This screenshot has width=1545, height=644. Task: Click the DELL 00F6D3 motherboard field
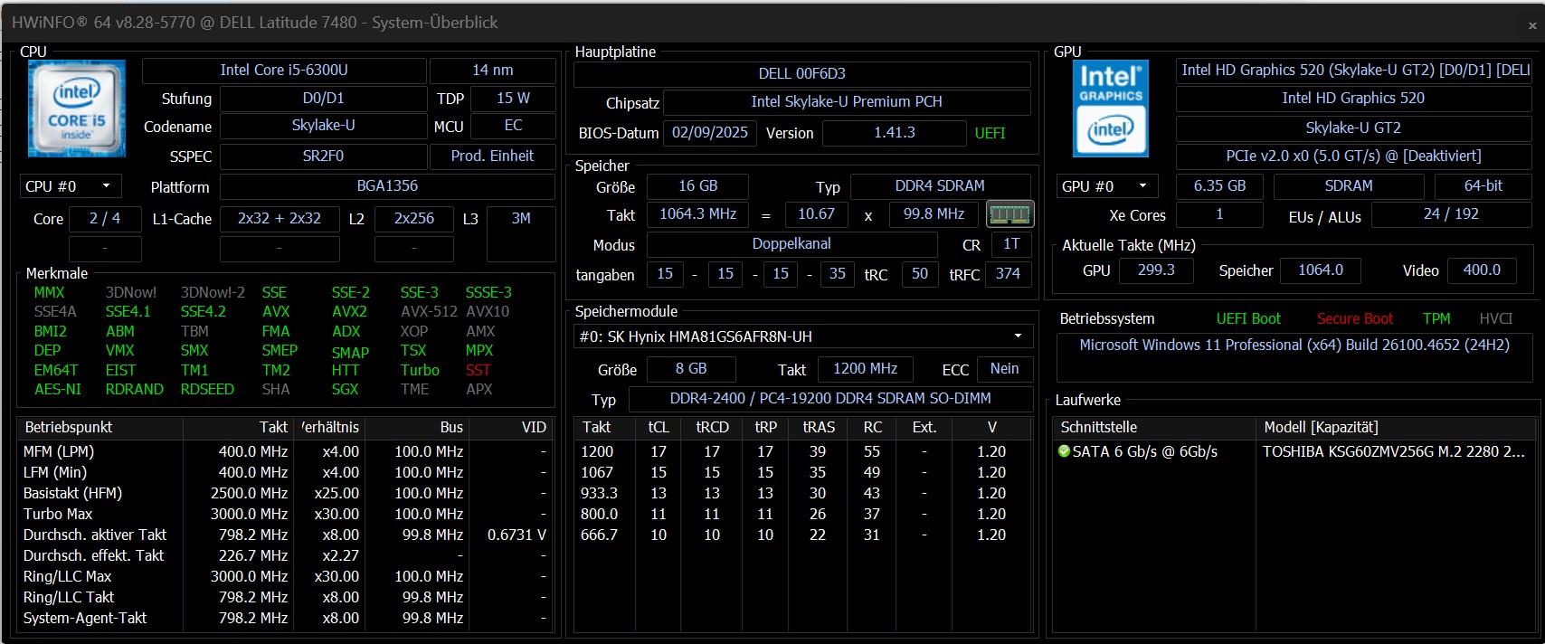tap(801, 74)
